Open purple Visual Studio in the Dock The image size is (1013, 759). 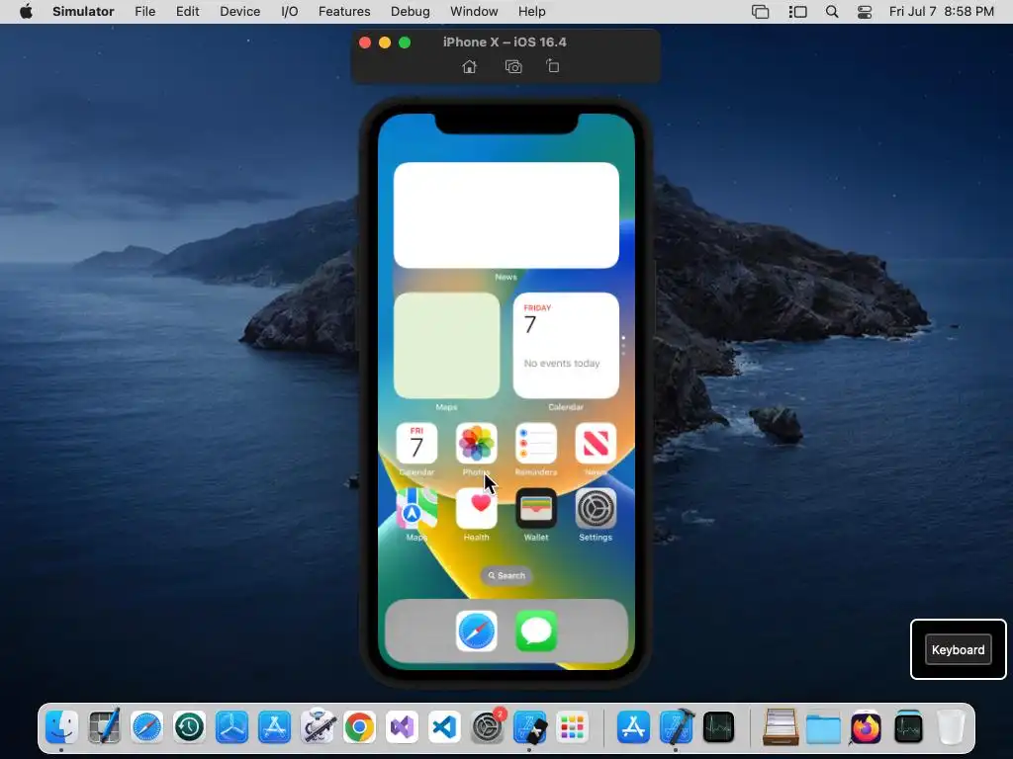(x=403, y=727)
